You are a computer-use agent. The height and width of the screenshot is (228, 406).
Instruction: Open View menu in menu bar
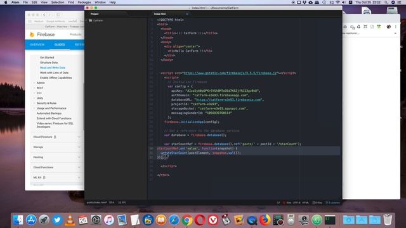pos(44,3)
